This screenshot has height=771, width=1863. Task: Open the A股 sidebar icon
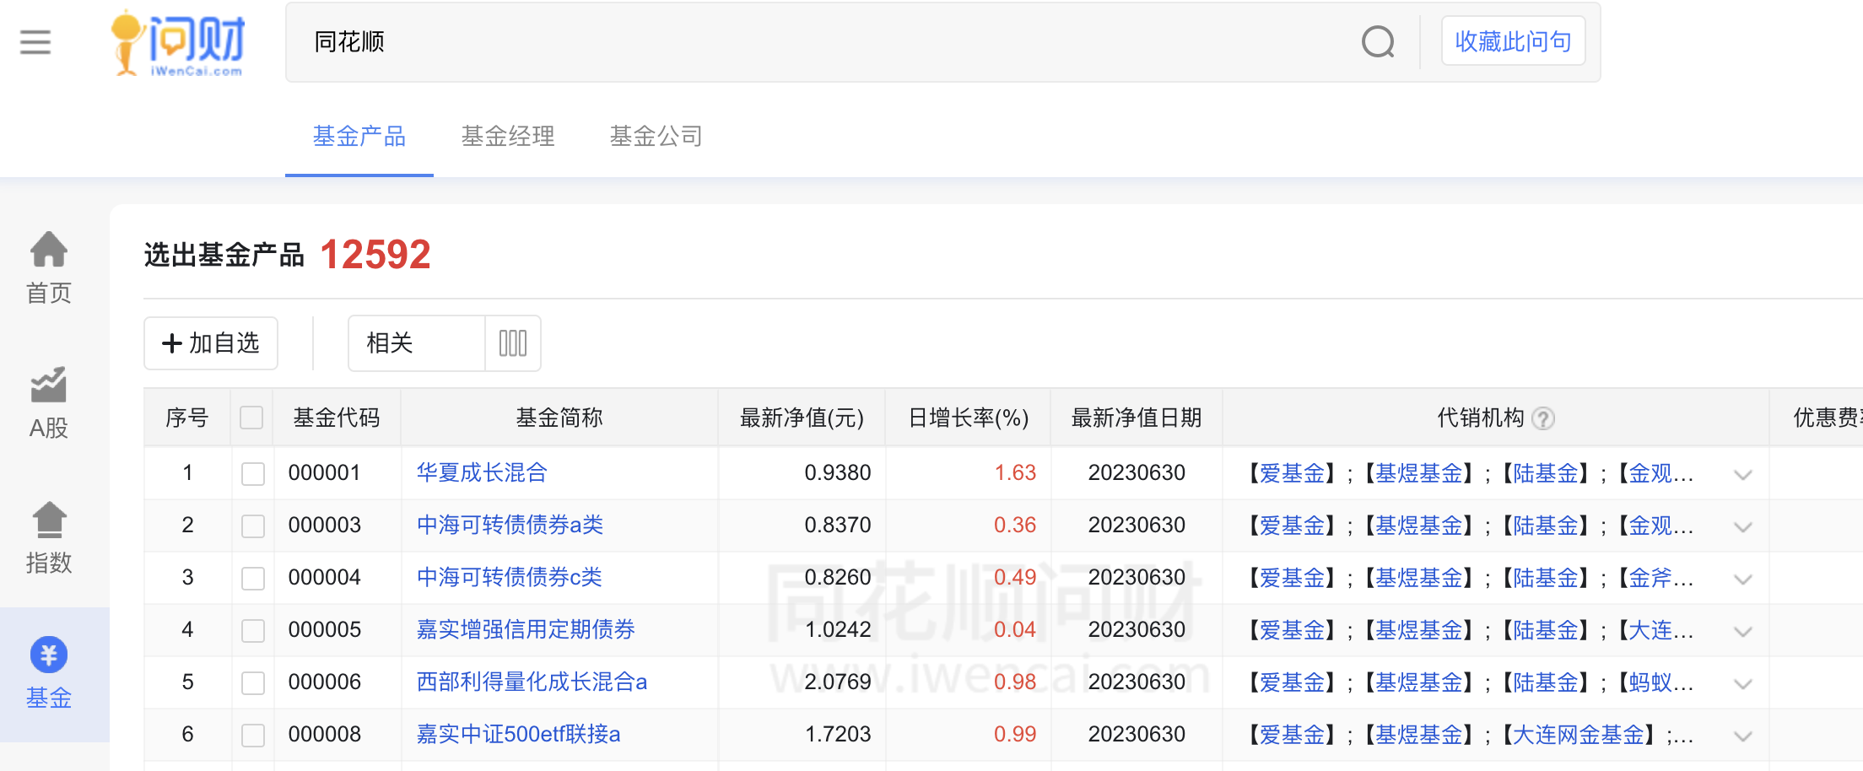click(49, 403)
